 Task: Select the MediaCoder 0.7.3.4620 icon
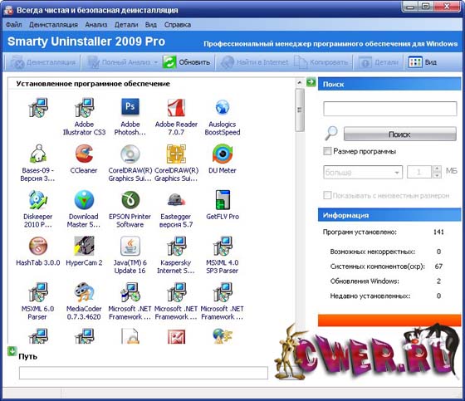point(84,292)
